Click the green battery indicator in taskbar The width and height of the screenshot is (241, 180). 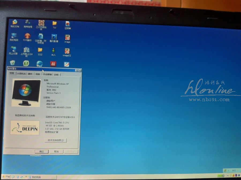221,175
